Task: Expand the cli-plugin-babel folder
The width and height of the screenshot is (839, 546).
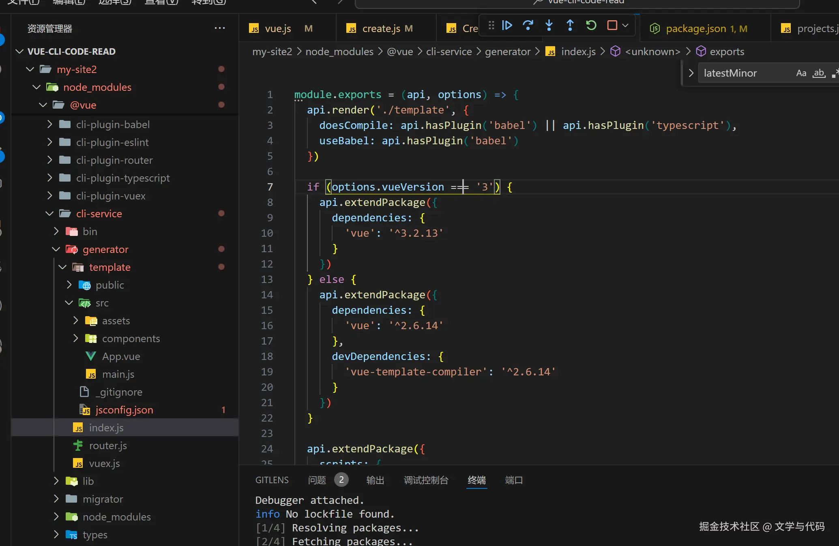Action: [113, 124]
